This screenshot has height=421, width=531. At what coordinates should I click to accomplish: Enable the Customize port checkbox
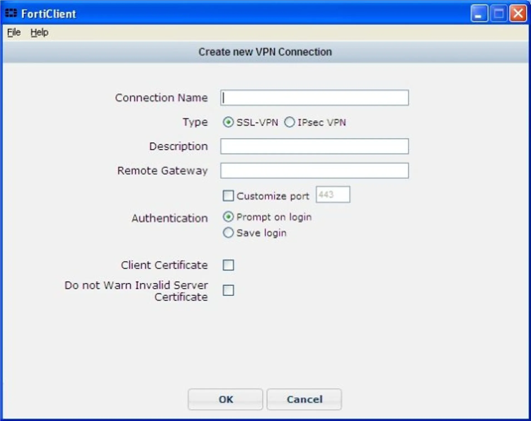point(228,195)
